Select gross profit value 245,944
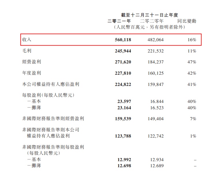The width and height of the screenshot is (215, 173). (x=123, y=51)
